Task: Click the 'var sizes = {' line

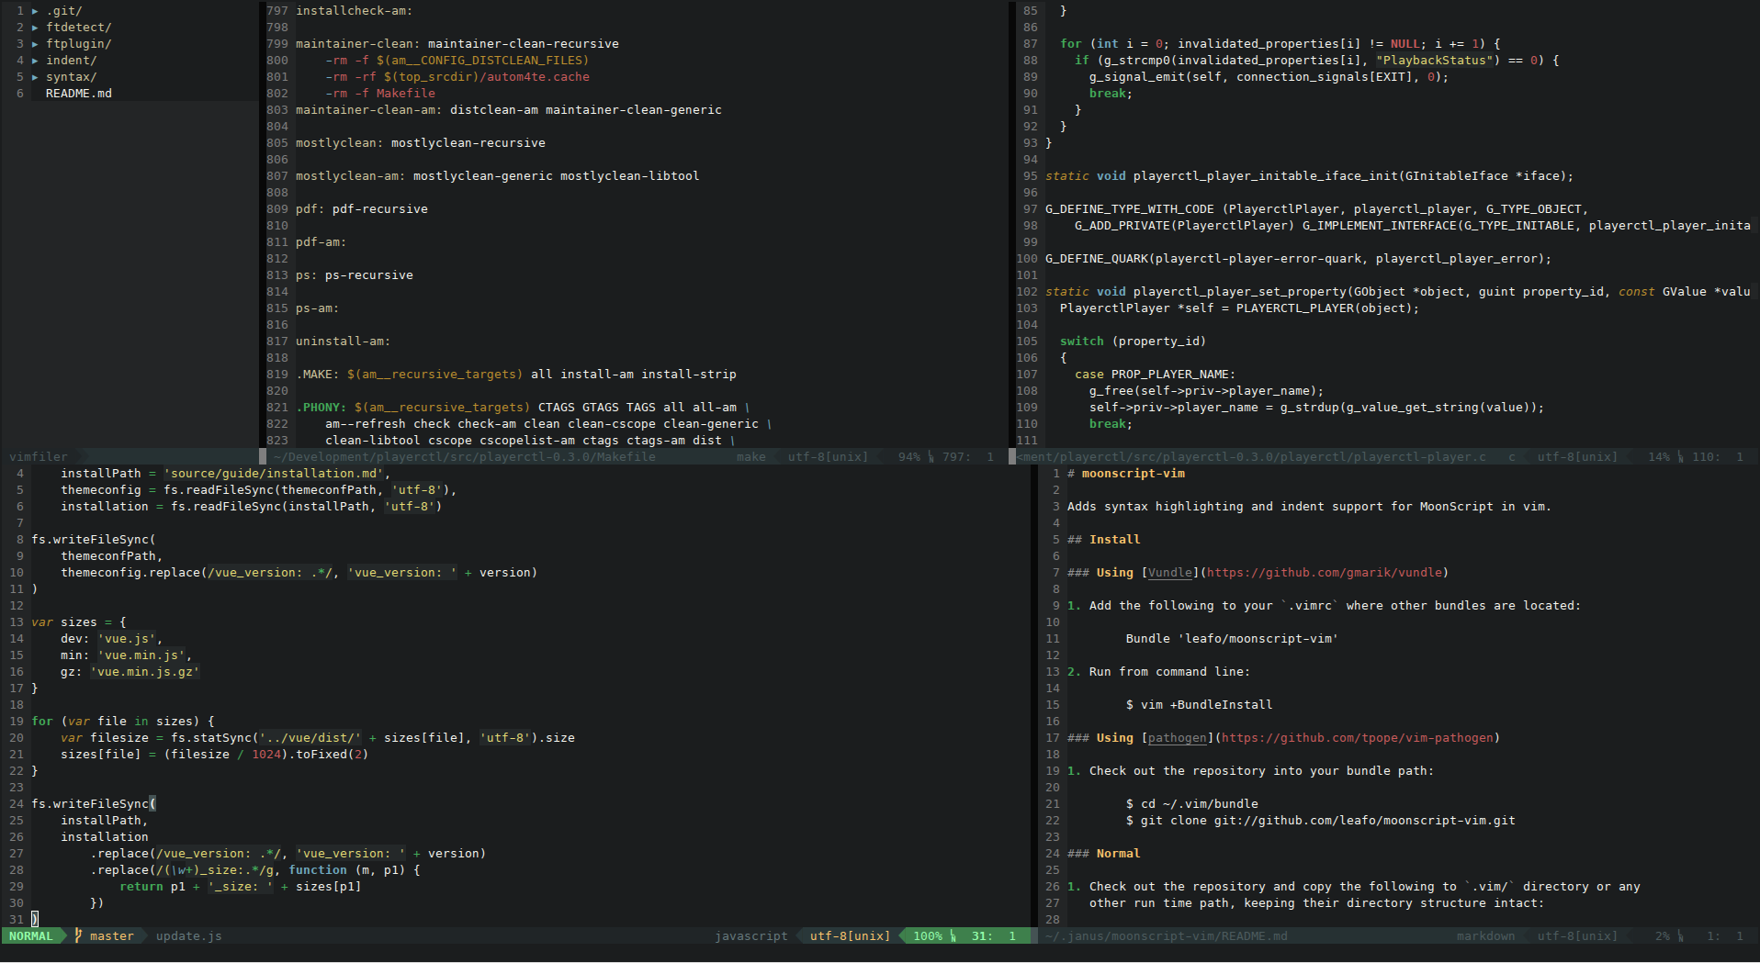Action: [79, 622]
